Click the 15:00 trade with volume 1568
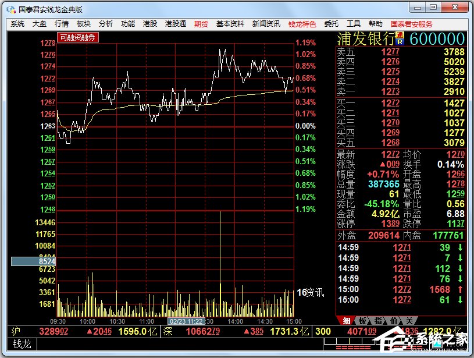Viewport: 474px width, 358px height. point(401,290)
